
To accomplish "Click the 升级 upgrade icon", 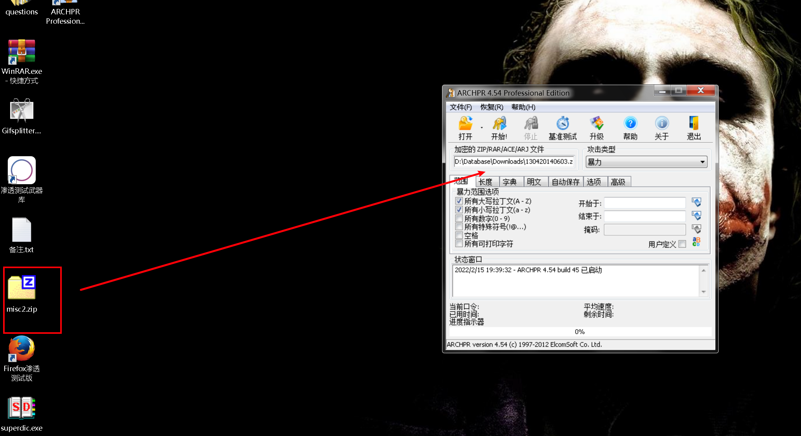I will pyautogui.click(x=597, y=127).
